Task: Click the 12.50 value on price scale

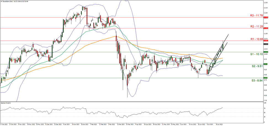Action: [x=266, y=2]
